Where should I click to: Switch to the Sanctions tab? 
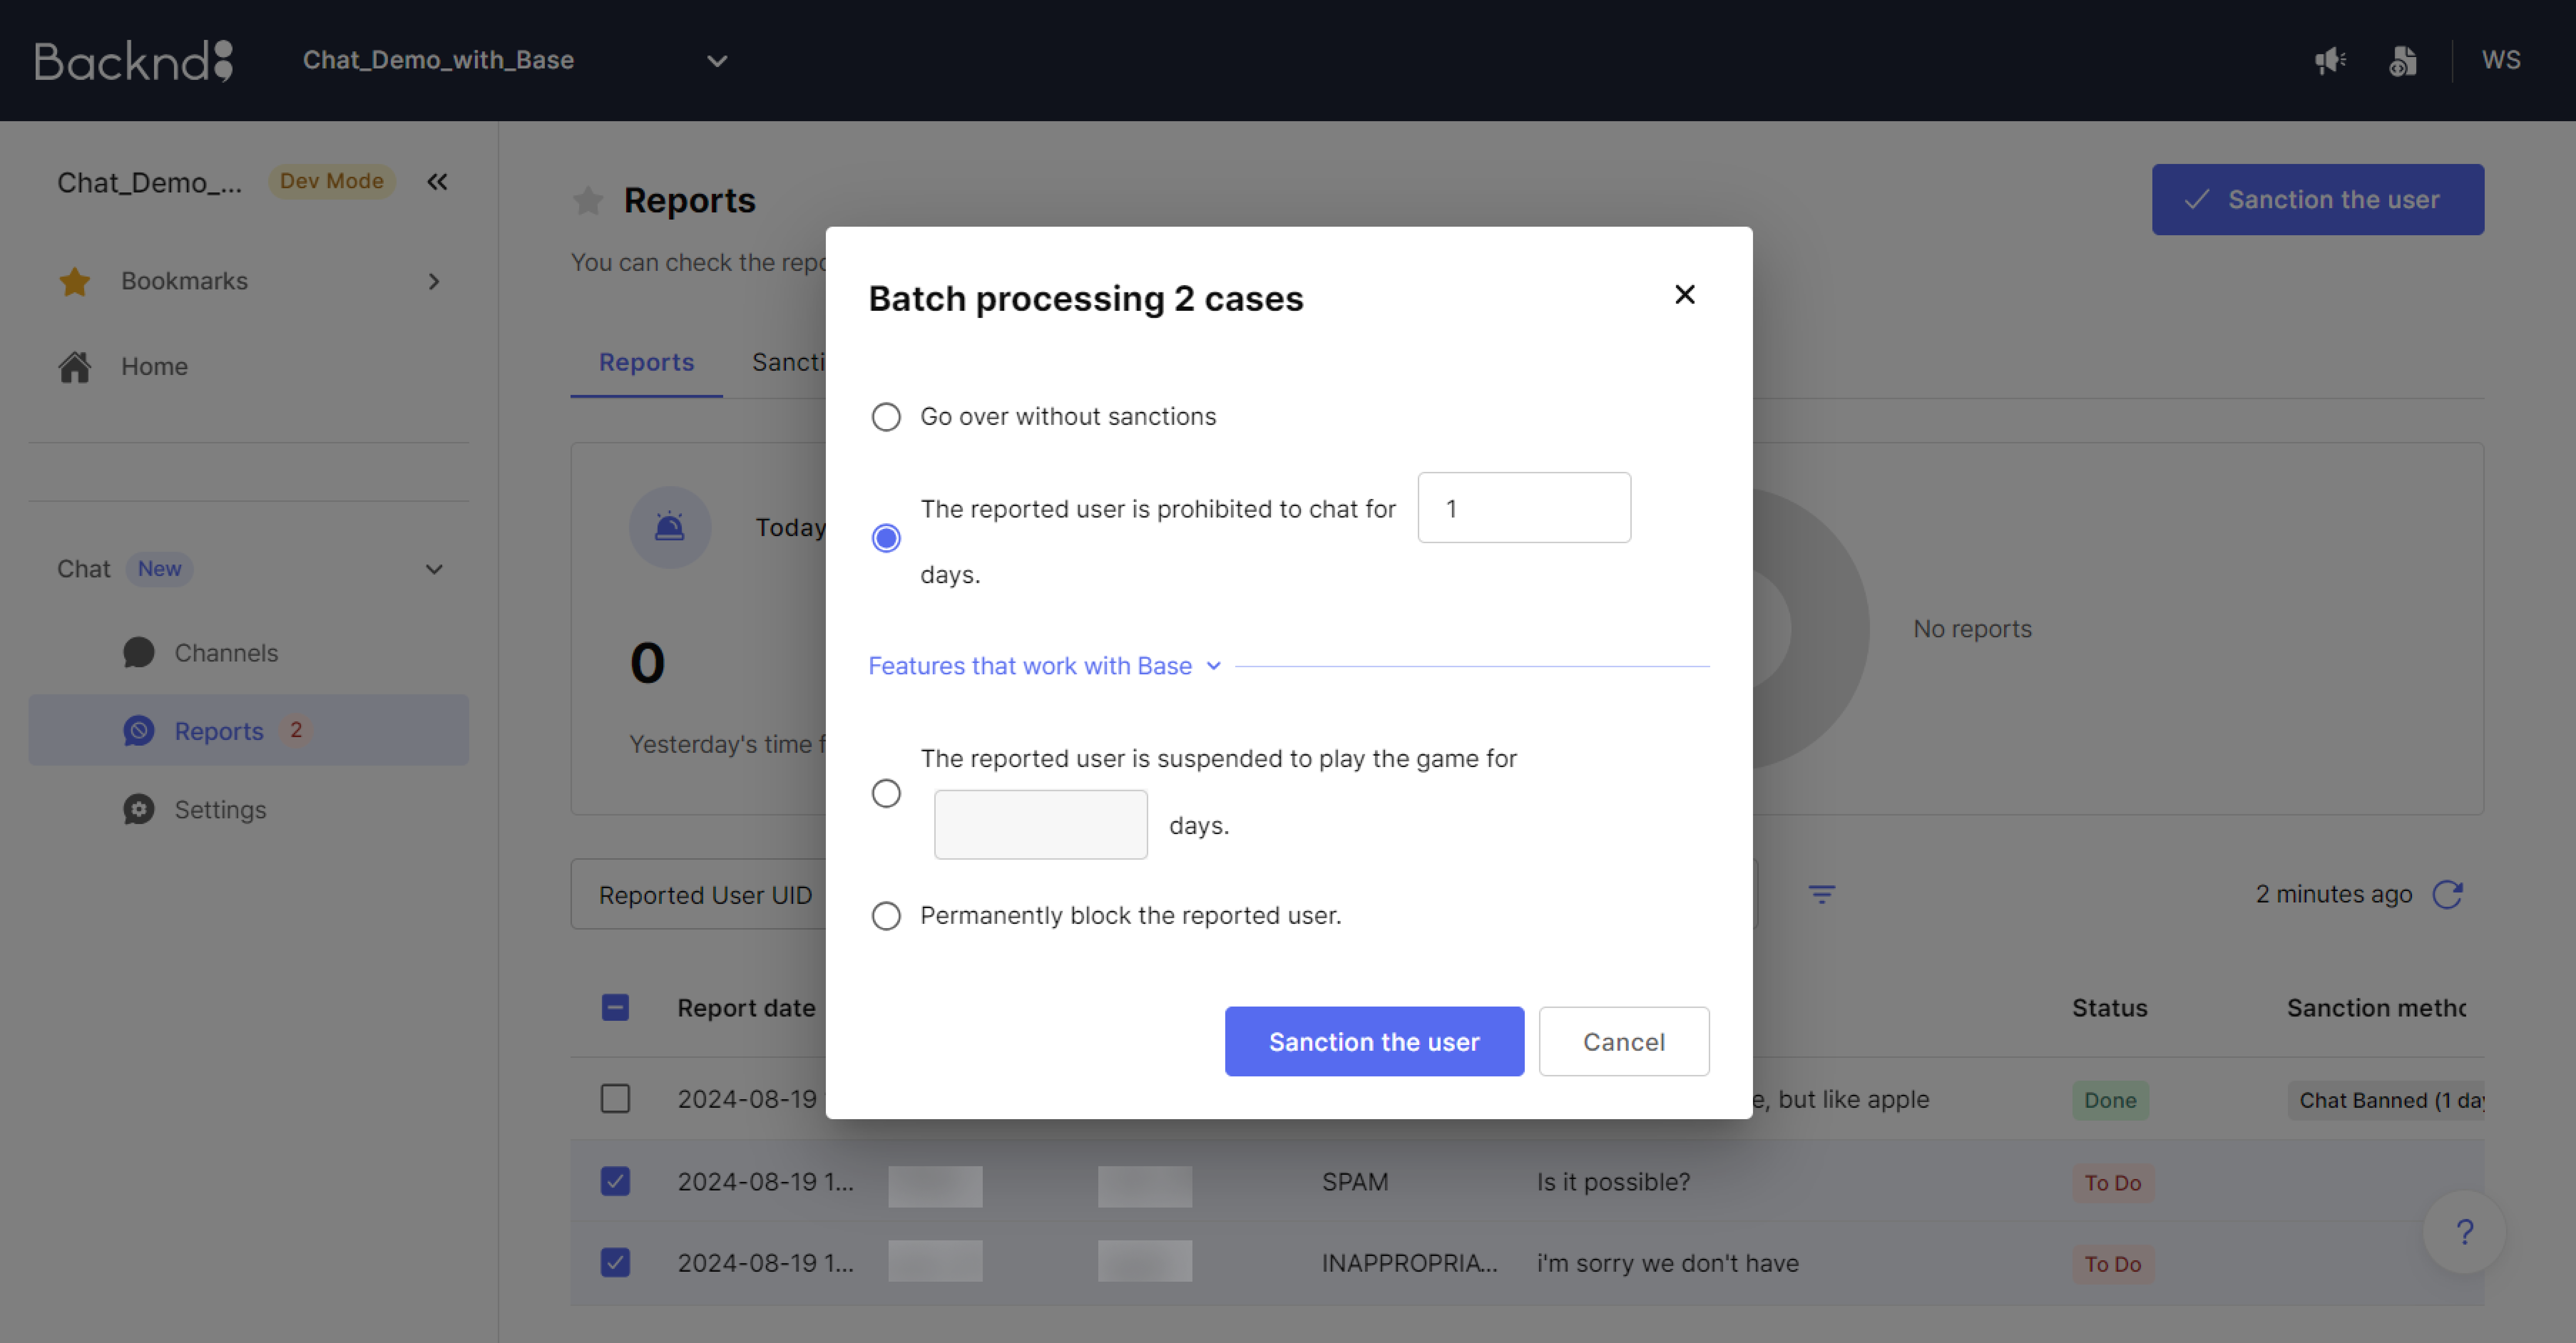click(790, 363)
